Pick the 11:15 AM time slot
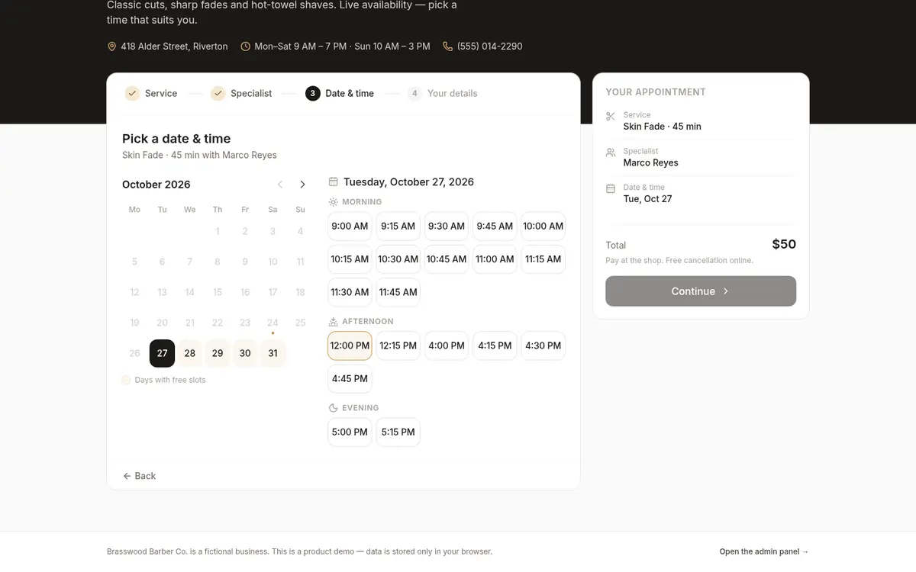The width and height of the screenshot is (916, 572). coord(543,259)
